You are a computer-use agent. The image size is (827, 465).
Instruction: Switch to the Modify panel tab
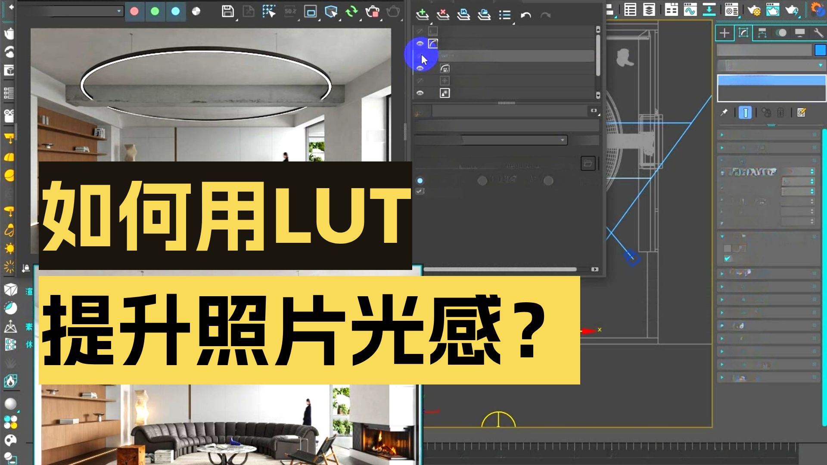(743, 33)
